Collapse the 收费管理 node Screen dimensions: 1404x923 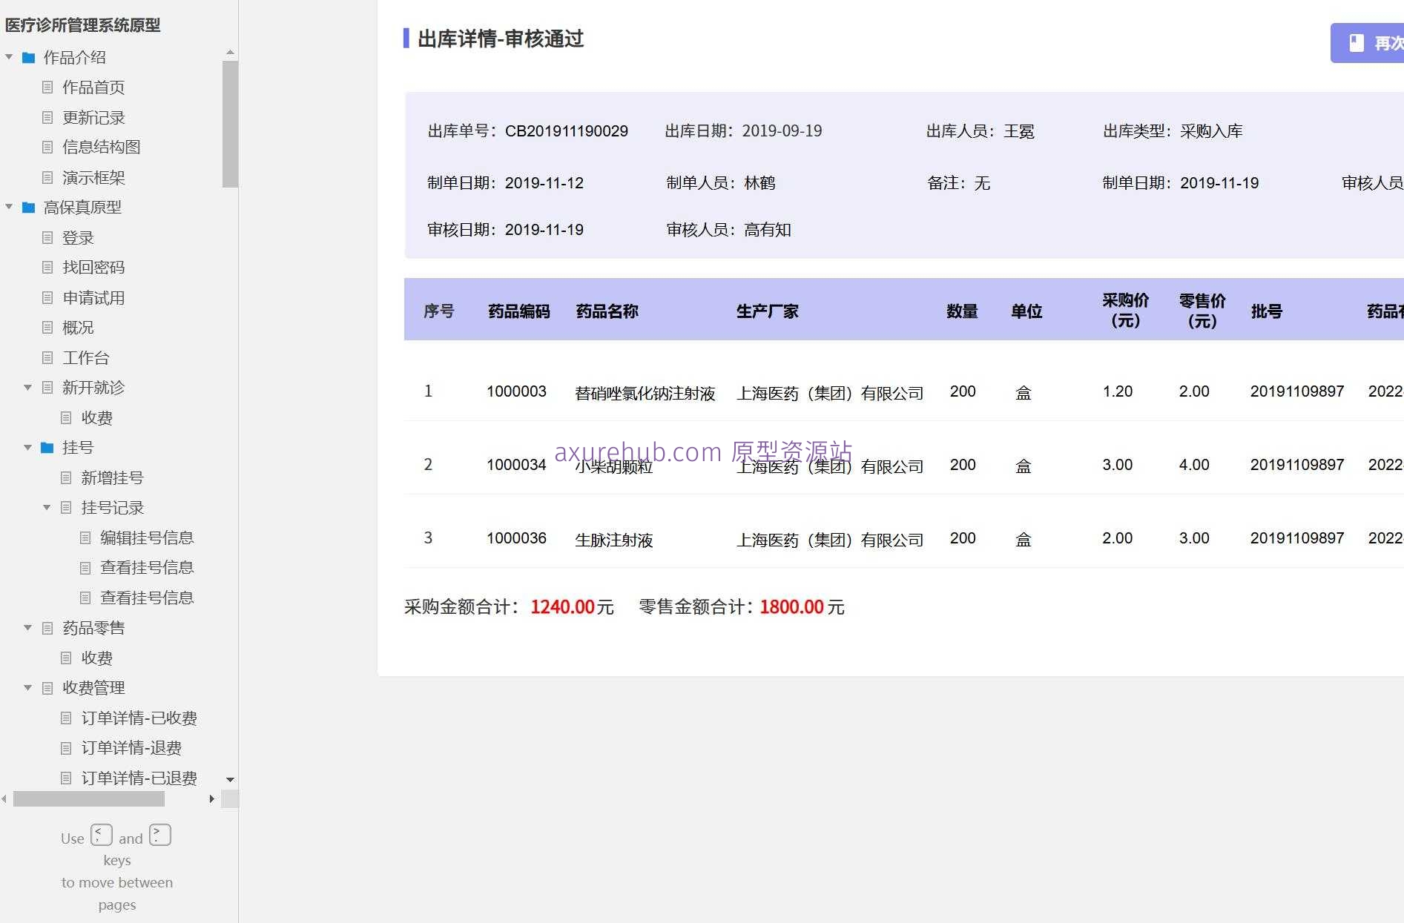[28, 687]
